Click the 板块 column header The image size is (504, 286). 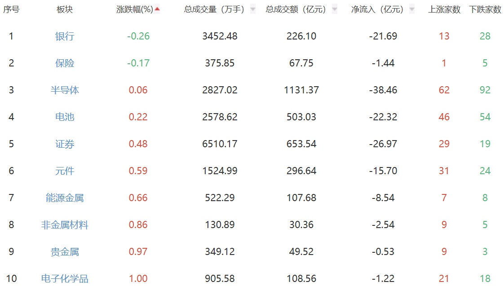65,9
